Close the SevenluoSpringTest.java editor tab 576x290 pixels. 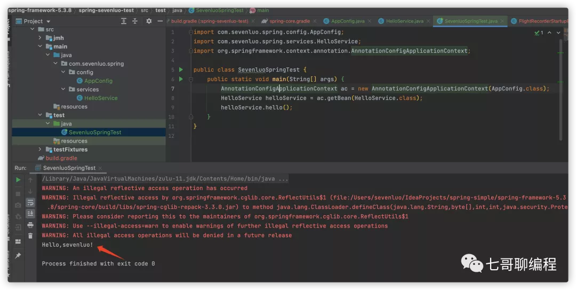coord(502,21)
